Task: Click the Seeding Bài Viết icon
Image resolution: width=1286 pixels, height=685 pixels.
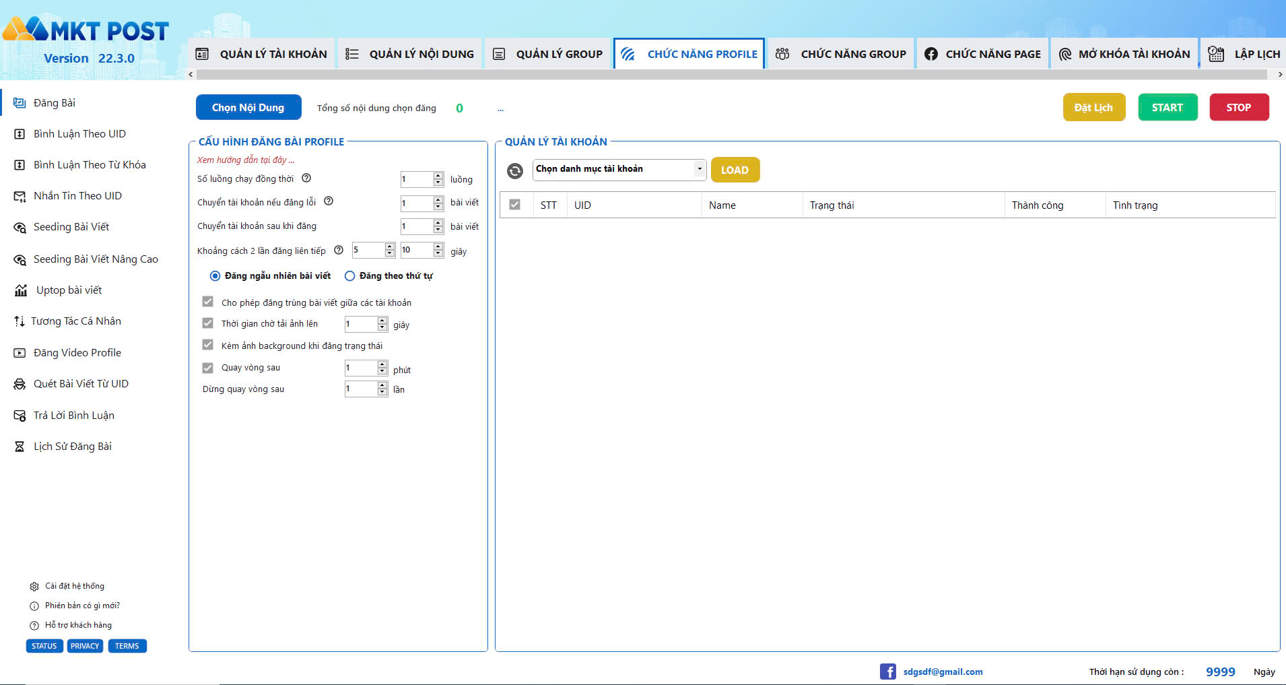Action: click(20, 228)
